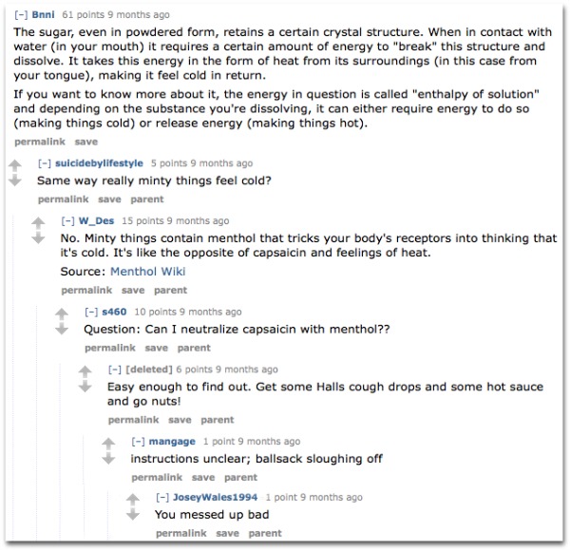The height and width of the screenshot is (550, 570).
Task: Collapse Bnni's top comment thread
Action: point(21,15)
